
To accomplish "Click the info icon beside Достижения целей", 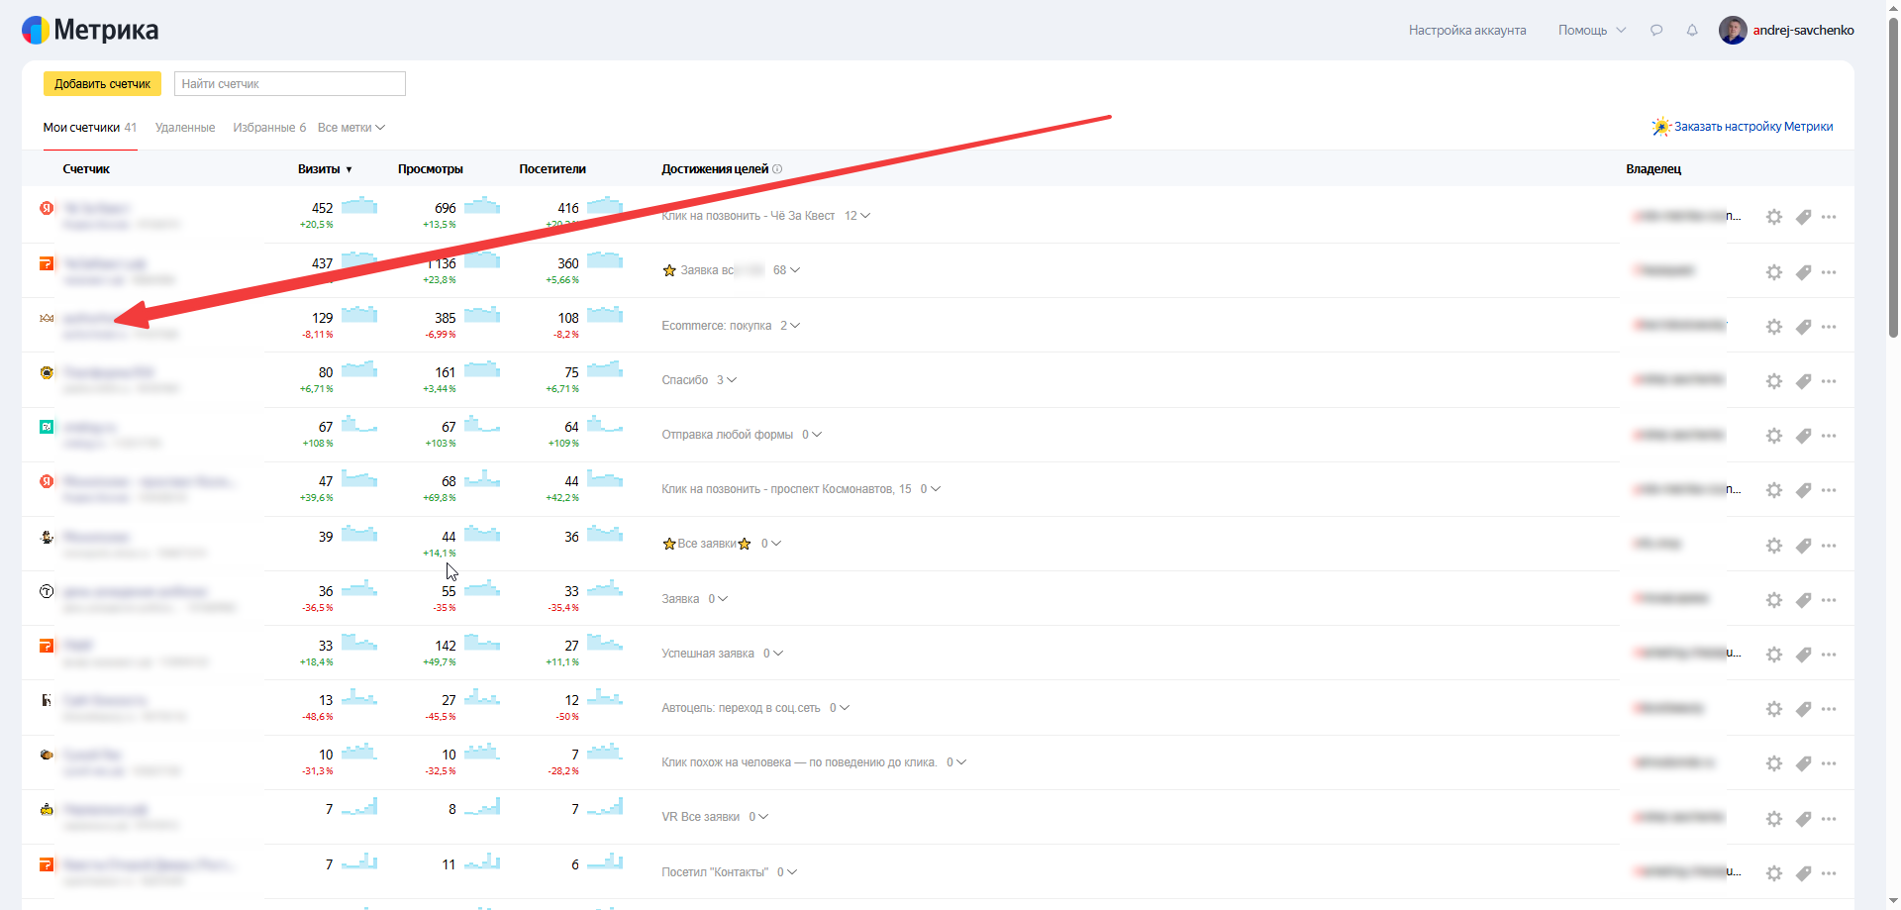I will [x=777, y=169].
